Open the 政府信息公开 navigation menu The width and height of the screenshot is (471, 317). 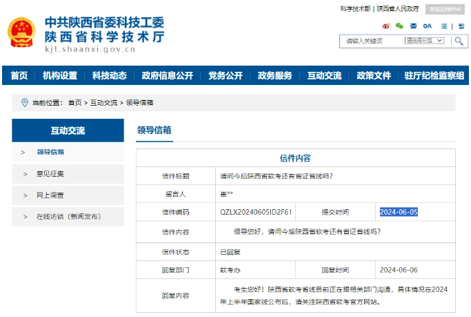click(167, 75)
